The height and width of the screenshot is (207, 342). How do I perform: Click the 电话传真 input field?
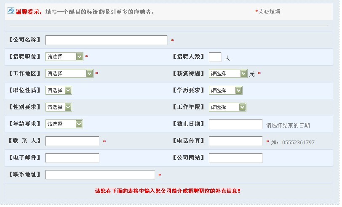pyautogui.click(x=235, y=141)
